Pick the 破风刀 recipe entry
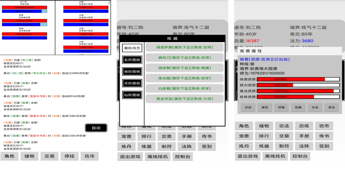The height and width of the screenshot is (170, 345). click(x=185, y=58)
